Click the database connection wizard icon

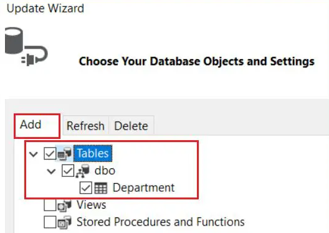click(x=26, y=47)
